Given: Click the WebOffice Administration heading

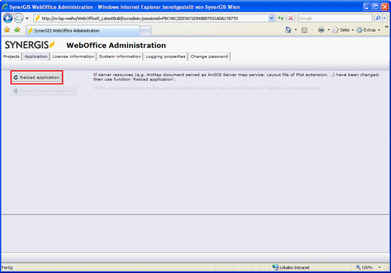Looking at the screenshot, I should tap(116, 45).
